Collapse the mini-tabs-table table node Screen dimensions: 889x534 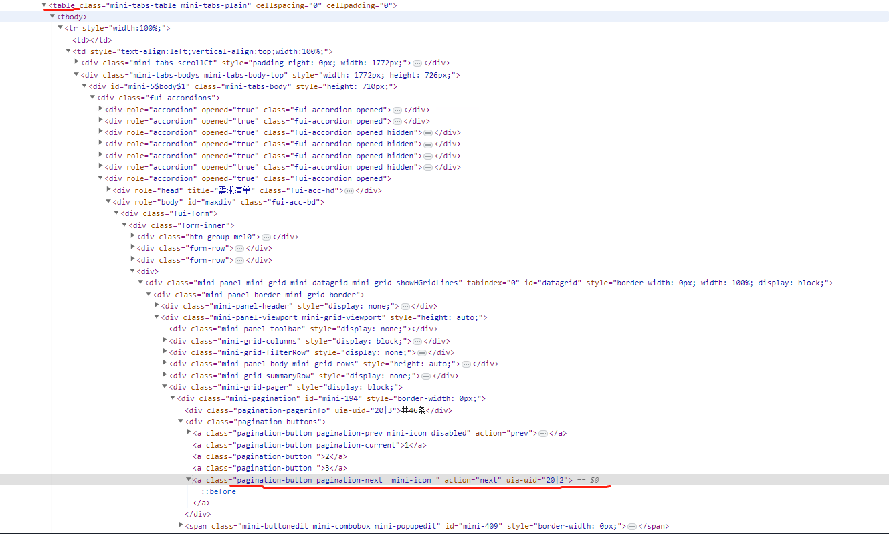click(44, 5)
